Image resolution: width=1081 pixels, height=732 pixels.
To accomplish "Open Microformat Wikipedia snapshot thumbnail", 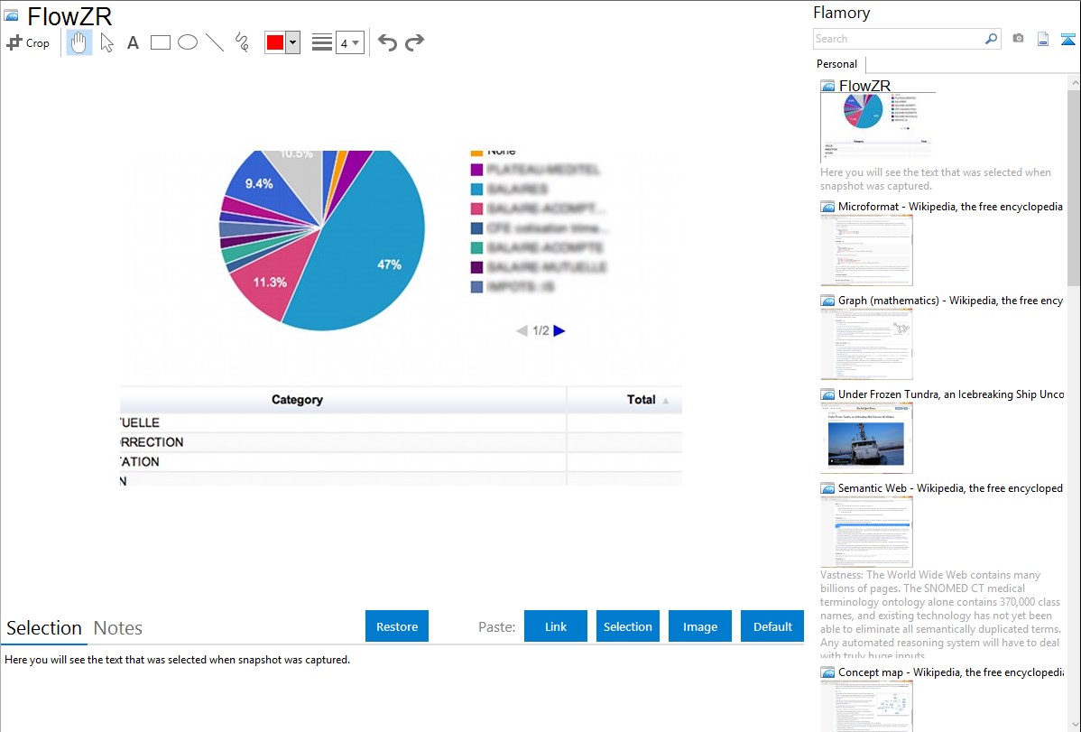I will [x=866, y=250].
